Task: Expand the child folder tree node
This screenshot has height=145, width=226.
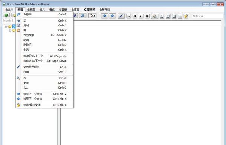Action: click(x=10, y=31)
